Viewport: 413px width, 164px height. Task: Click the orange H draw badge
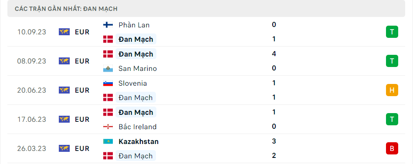coord(392,90)
